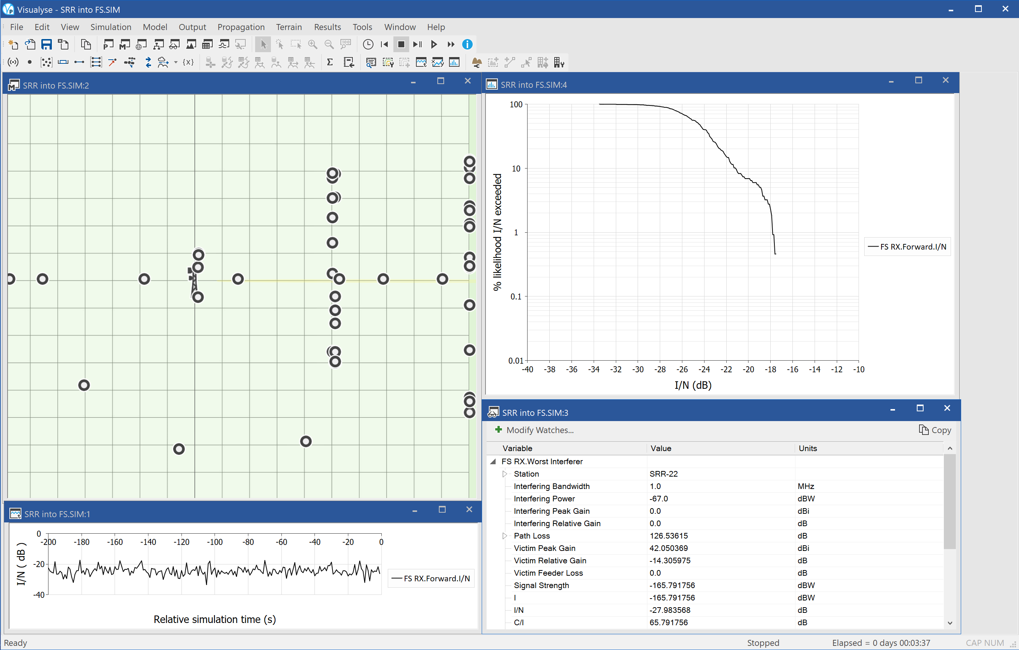Open the File menu
Image resolution: width=1019 pixels, height=650 pixels.
click(x=17, y=27)
